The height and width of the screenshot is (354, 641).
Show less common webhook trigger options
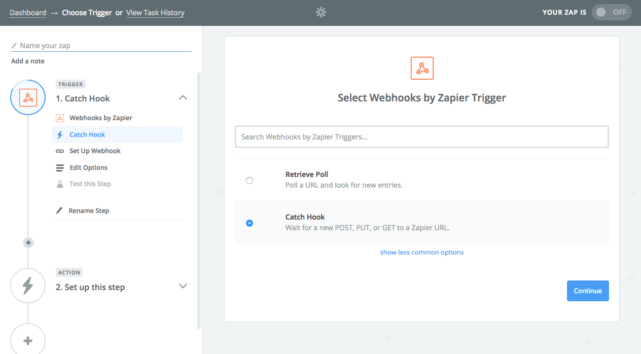pos(421,252)
